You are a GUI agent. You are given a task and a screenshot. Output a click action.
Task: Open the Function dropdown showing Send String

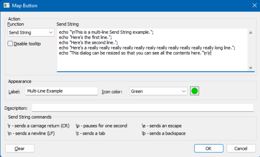31,33
